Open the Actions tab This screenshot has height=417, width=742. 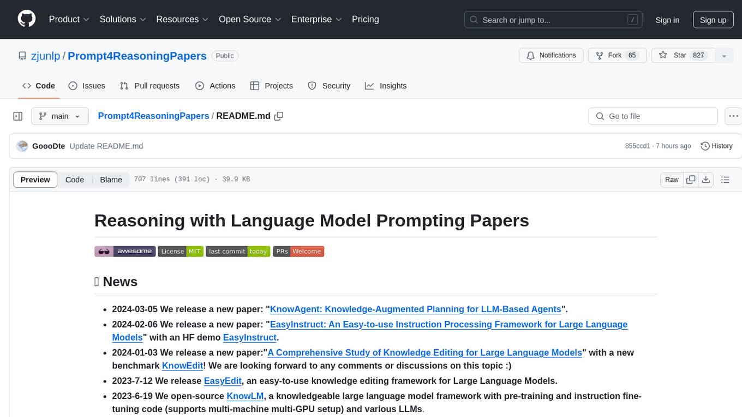coord(215,86)
